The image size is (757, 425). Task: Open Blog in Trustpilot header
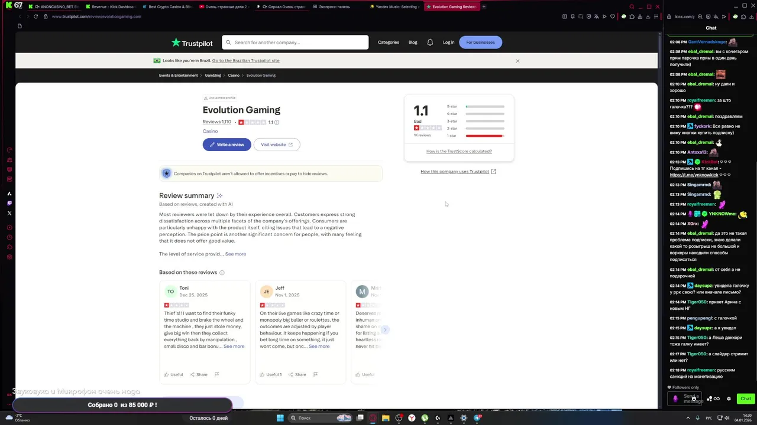413,42
